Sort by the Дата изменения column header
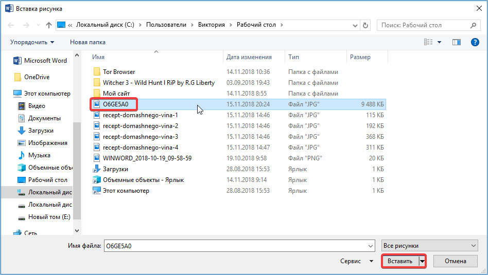Image resolution: width=488 pixels, height=275 pixels. coord(249,57)
